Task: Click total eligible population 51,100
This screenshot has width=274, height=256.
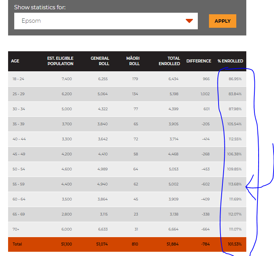Action: point(67,244)
